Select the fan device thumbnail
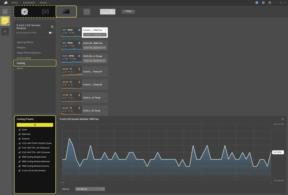Screen dimensions: 288x195 pyautogui.click(x=24, y=12)
